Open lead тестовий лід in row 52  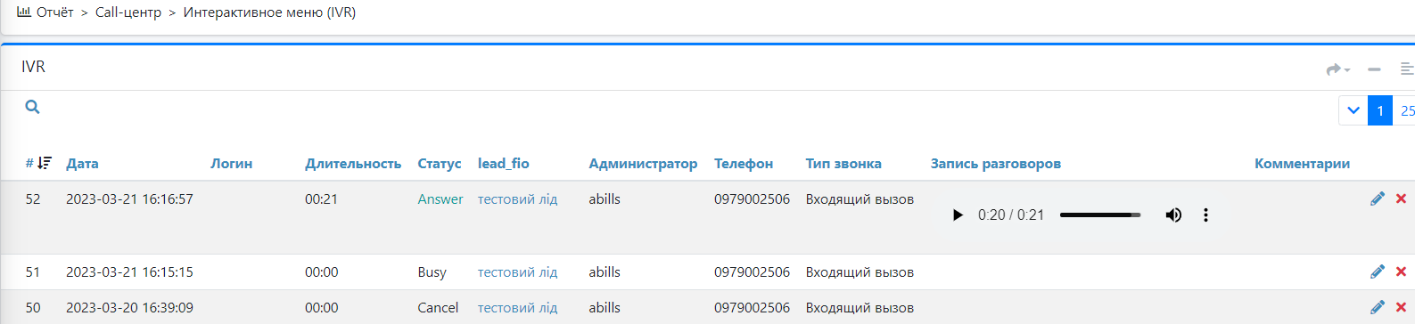517,198
